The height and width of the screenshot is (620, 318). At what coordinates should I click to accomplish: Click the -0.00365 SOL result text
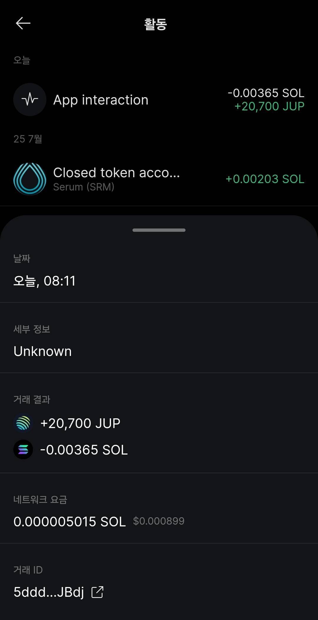tap(84, 450)
